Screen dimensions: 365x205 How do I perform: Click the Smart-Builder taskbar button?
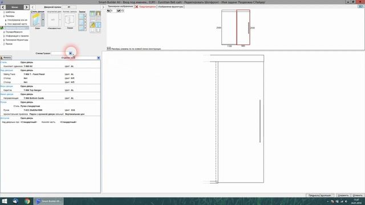pyautogui.click(x=48, y=201)
